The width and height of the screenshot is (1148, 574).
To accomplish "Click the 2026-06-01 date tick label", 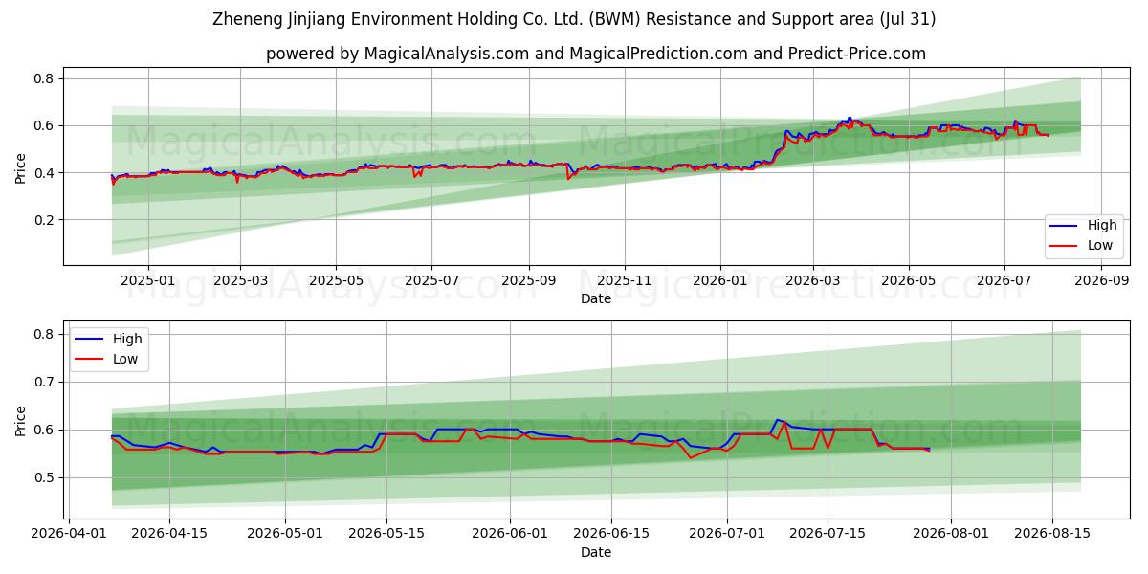I will point(510,535).
